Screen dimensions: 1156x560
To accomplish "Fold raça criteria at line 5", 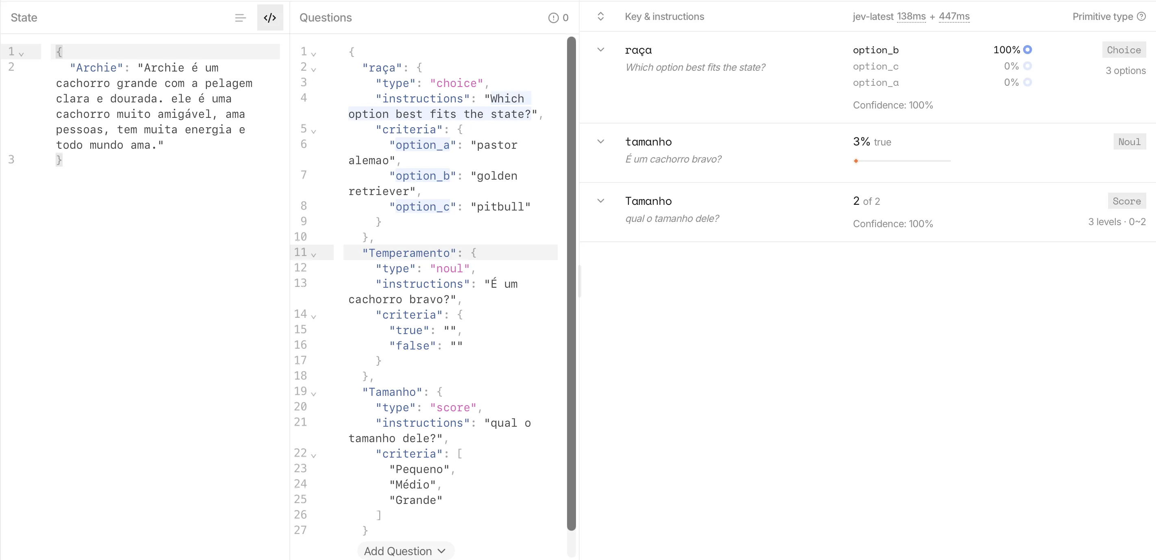I will [314, 132].
